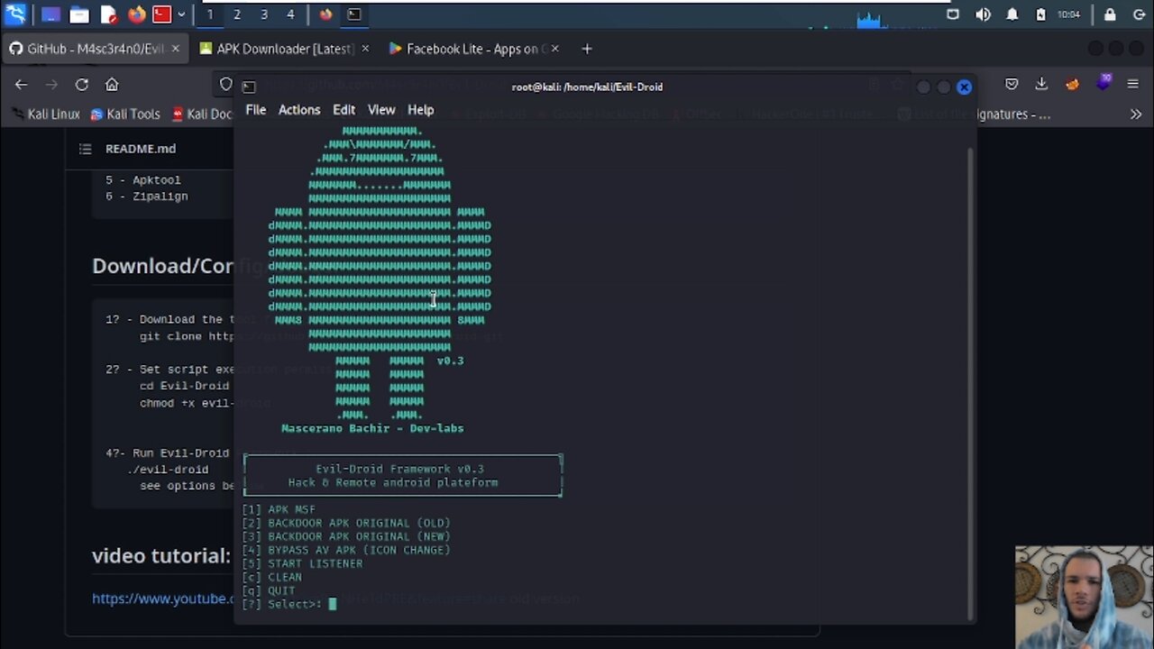Click the 'Download/Config' heading in GitHub page

coord(162,266)
